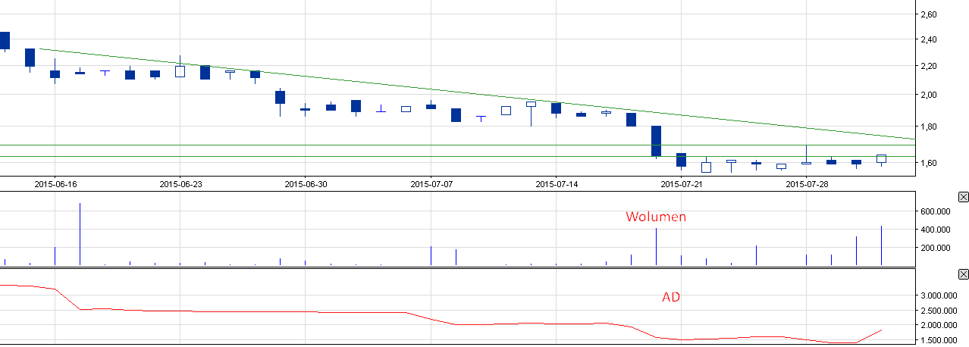This screenshot has width=969, height=347.
Task: Select the 2015-06-23 date label
Action: [x=180, y=184]
